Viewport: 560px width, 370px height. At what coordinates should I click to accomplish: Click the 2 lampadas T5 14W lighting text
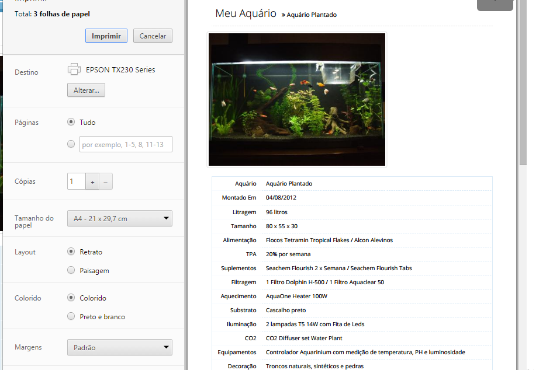point(315,324)
